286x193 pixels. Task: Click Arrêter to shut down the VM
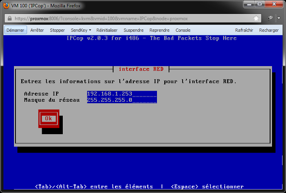(x=37, y=30)
